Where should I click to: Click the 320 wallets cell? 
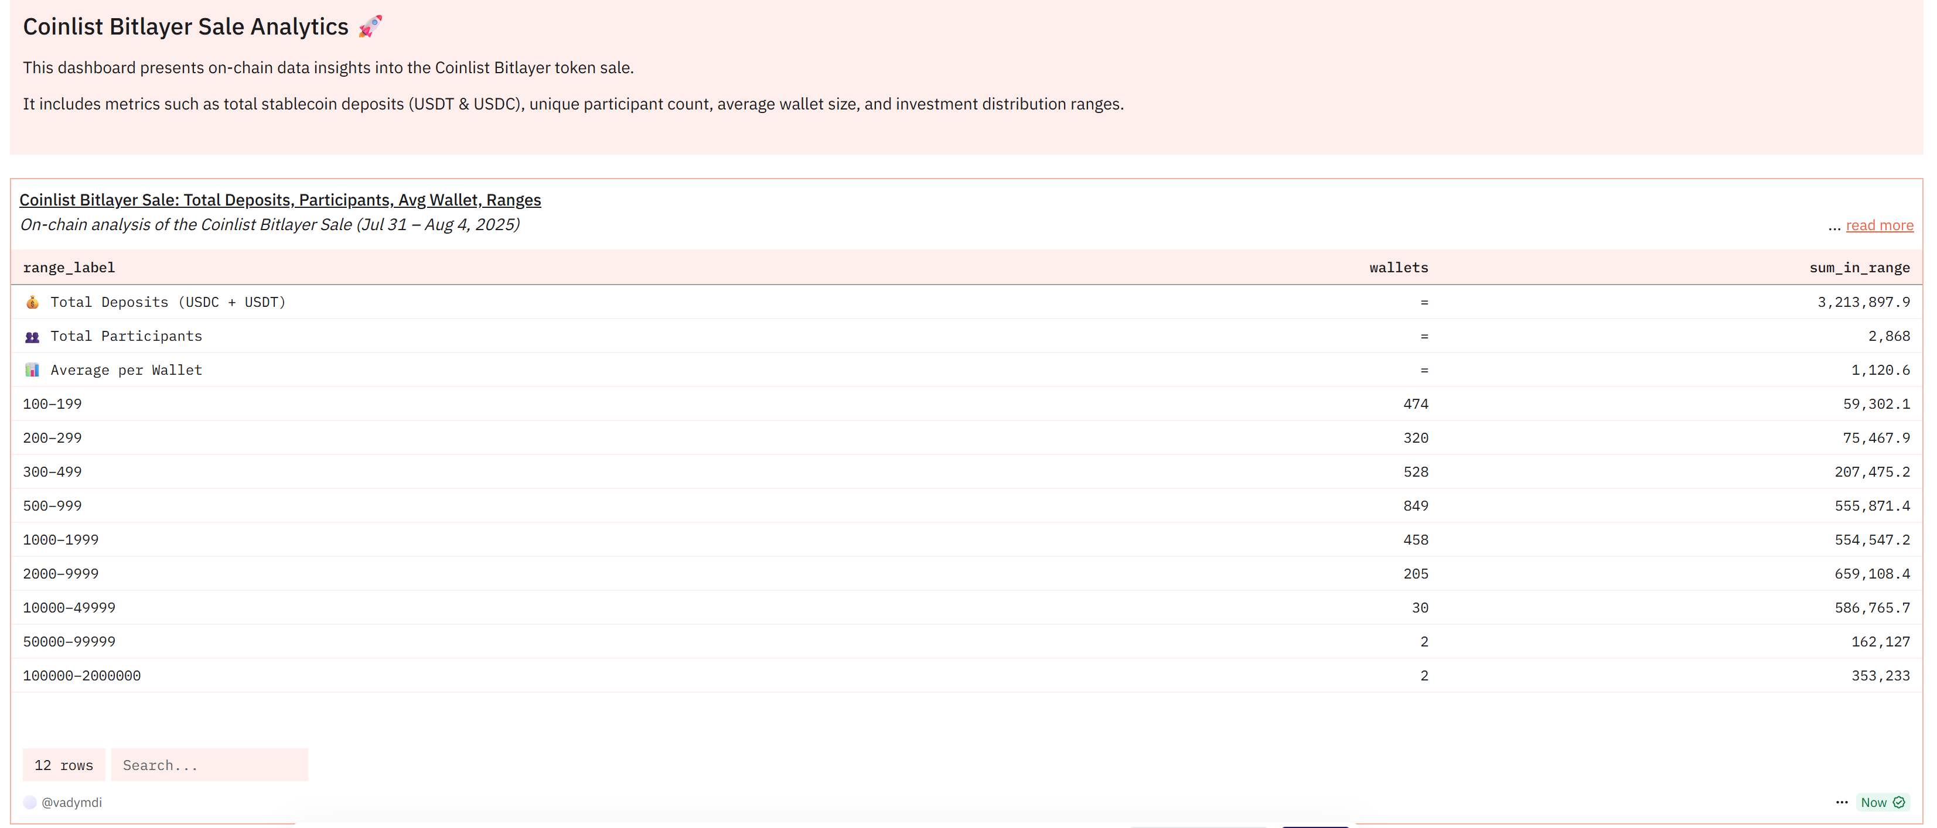tap(1416, 437)
